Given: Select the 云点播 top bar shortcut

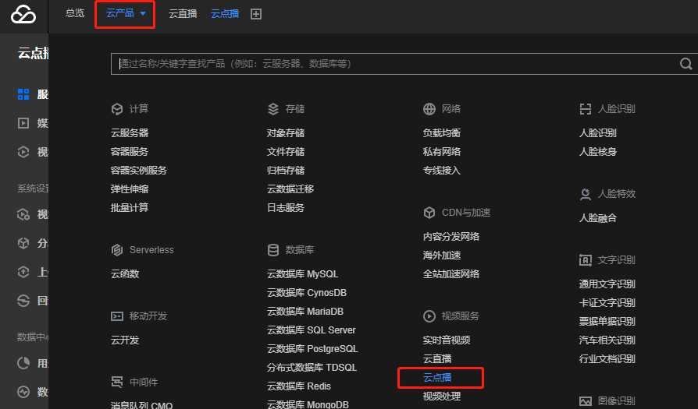Looking at the screenshot, I should click(x=224, y=14).
